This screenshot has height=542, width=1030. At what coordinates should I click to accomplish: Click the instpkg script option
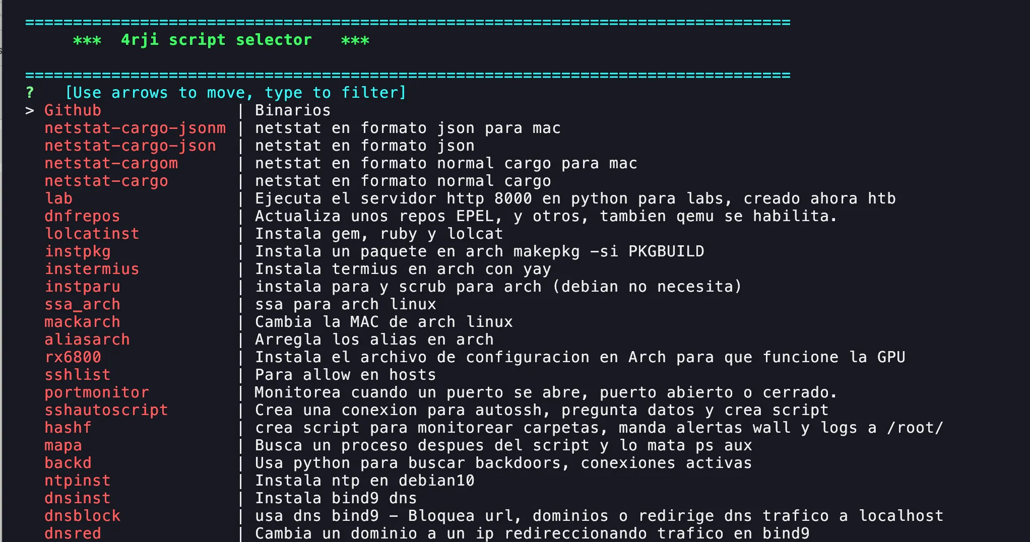point(78,251)
